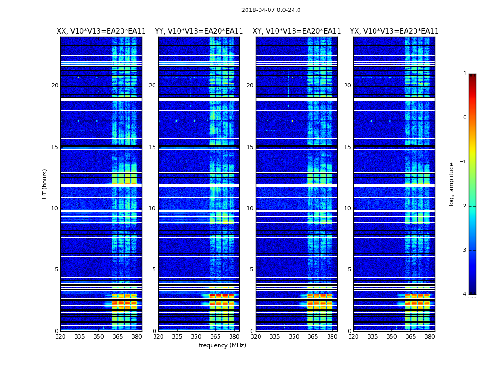Click the red high-amplitude burst in the YY panel

tap(222, 305)
